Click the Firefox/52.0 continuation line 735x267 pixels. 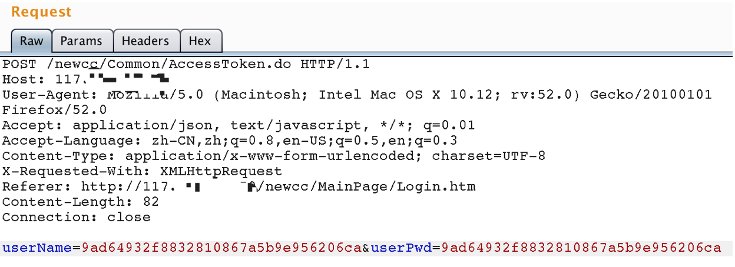click(54, 109)
